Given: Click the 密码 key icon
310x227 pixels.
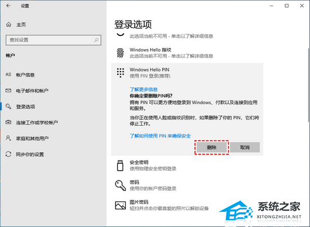Looking at the screenshot, I should (x=121, y=185).
